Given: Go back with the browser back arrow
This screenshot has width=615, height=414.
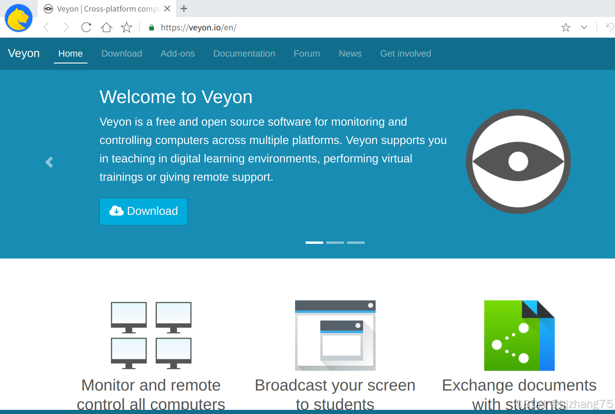Looking at the screenshot, I should (x=46, y=28).
